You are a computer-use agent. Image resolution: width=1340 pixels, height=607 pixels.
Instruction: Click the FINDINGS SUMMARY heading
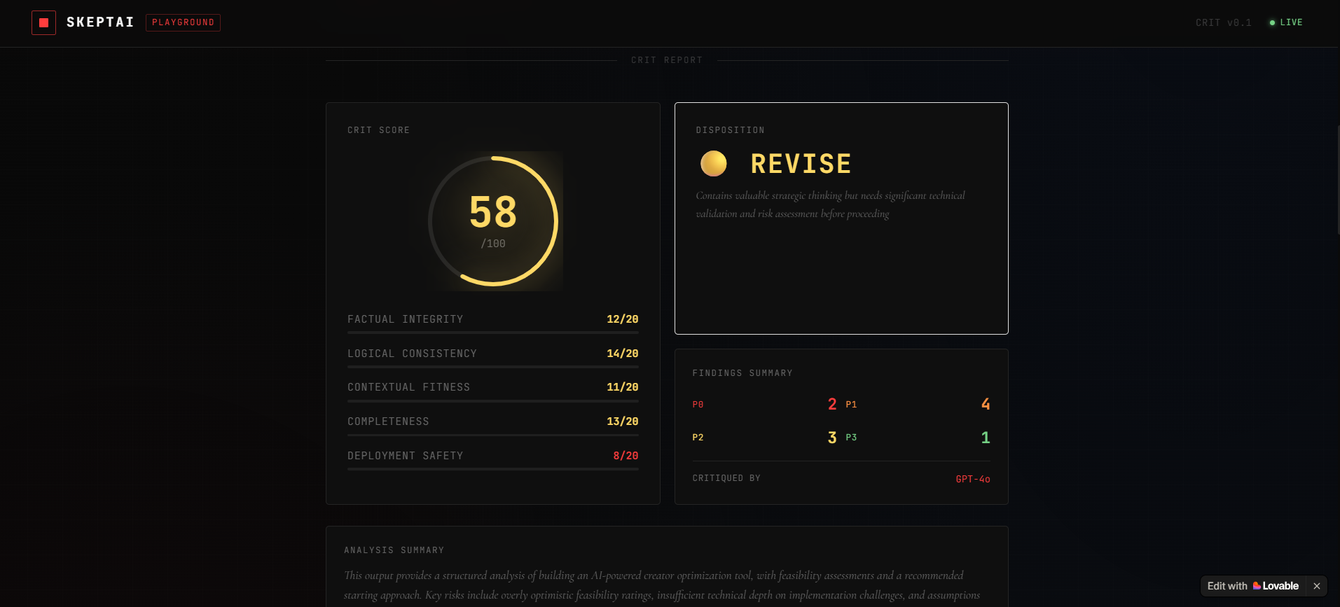(x=742, y=373)
